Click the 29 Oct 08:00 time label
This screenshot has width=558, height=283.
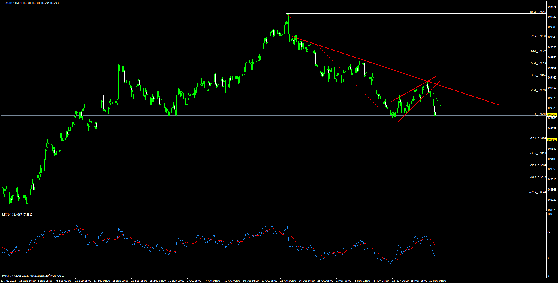(326, 281)
